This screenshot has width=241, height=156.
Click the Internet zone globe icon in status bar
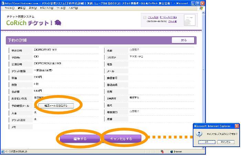[x=171, y=151]
